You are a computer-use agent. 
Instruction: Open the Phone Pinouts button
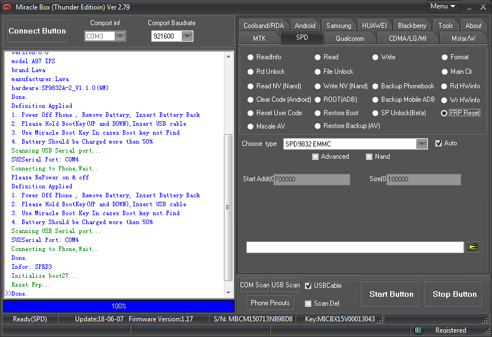pos(270,303)
